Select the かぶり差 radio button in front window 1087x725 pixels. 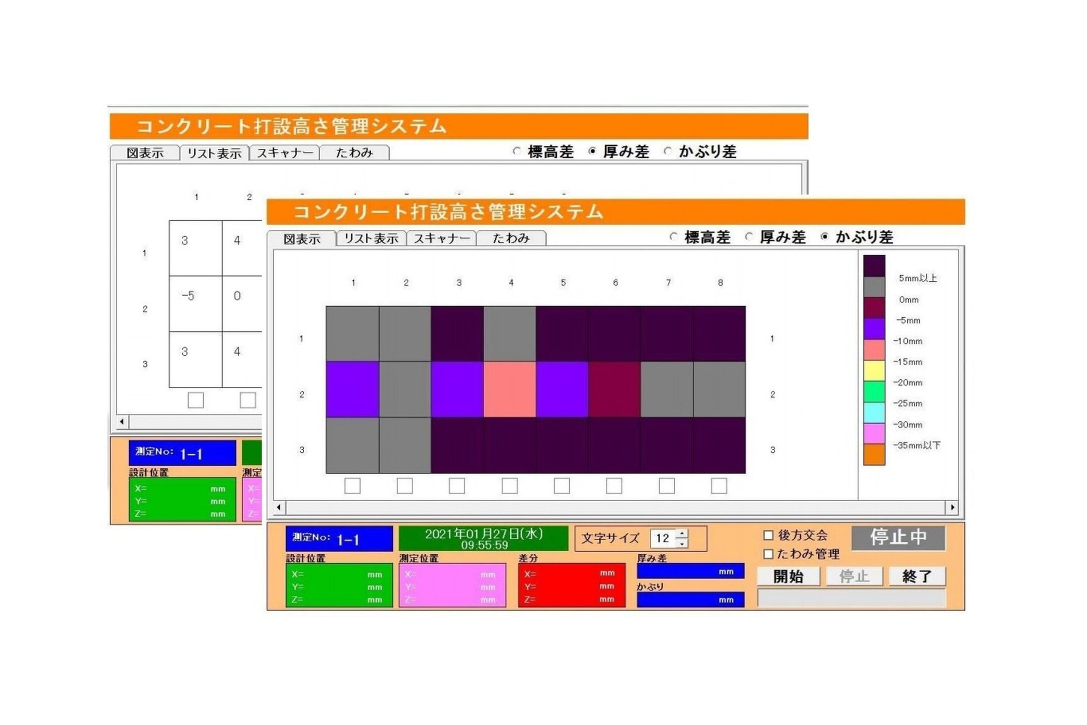coord(824,237)
